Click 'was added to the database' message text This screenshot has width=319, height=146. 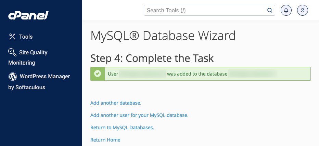(x=197, y=74)
